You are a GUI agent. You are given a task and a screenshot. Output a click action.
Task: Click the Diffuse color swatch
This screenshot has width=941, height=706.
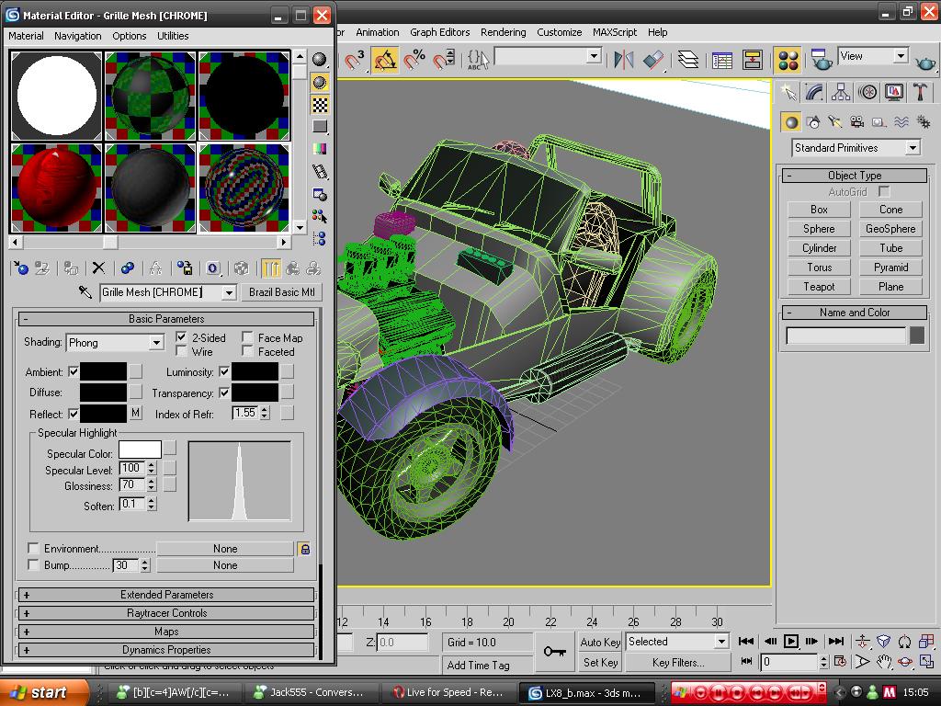[103, 392]
